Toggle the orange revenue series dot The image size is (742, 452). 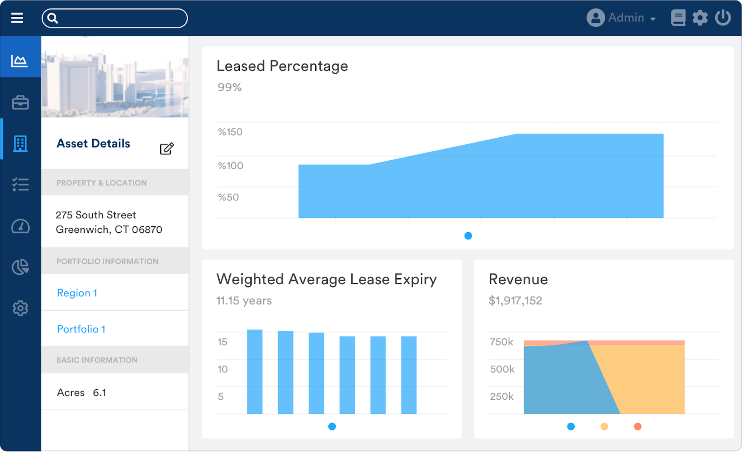638,427
